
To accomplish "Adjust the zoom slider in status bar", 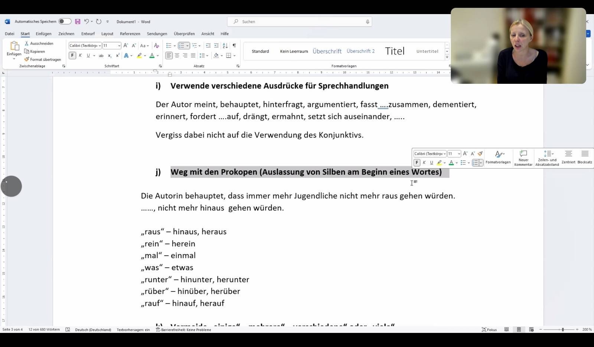I will (x=563, y=330).
